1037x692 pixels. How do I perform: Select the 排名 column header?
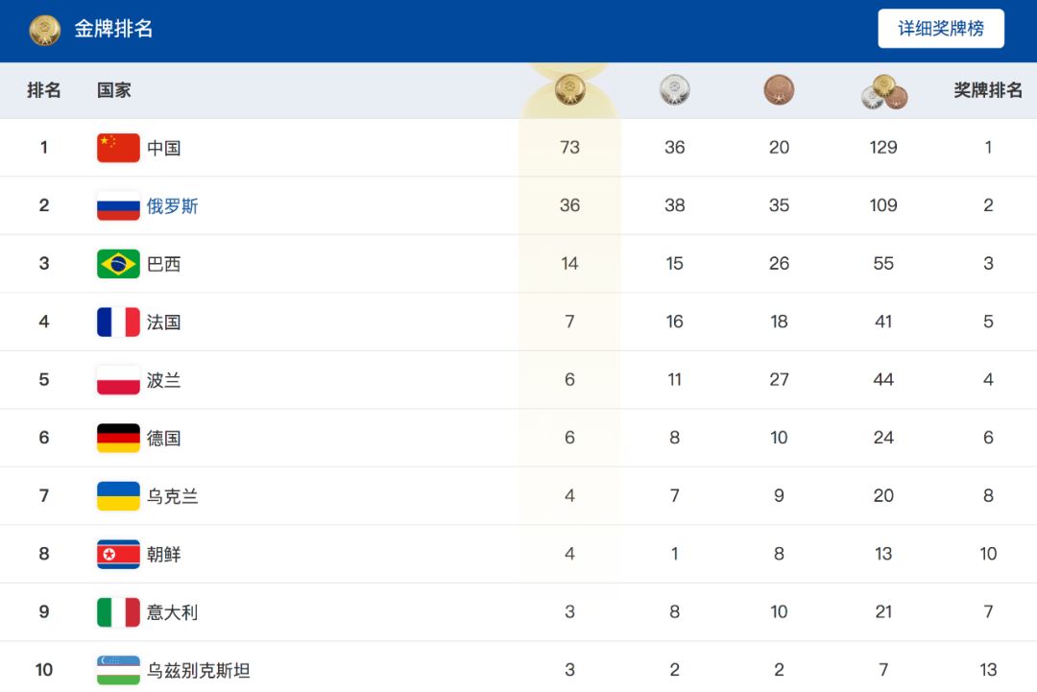coord(43,90)
